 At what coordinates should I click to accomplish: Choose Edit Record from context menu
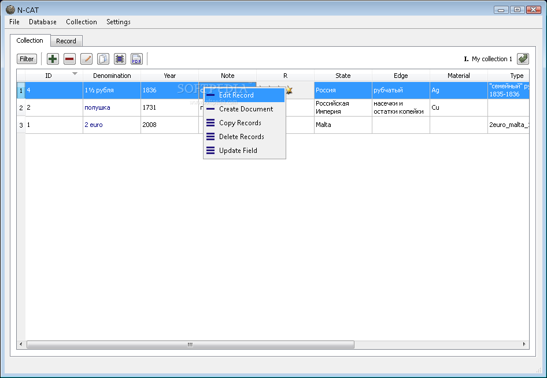tap(244, 95)
